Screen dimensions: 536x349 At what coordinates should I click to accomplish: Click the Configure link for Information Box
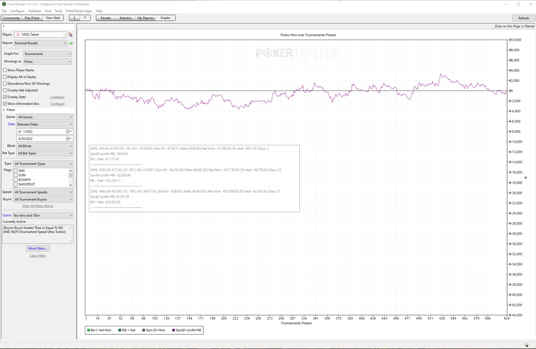click(x=57, y=103)
